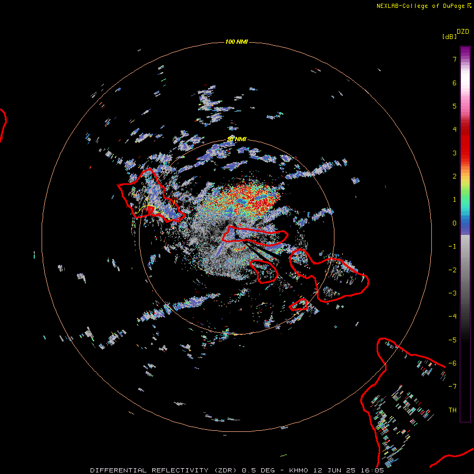Click the -3 tick label on scale
The width and height of the screenshot is (474, 474).
(x=452, y=293)
